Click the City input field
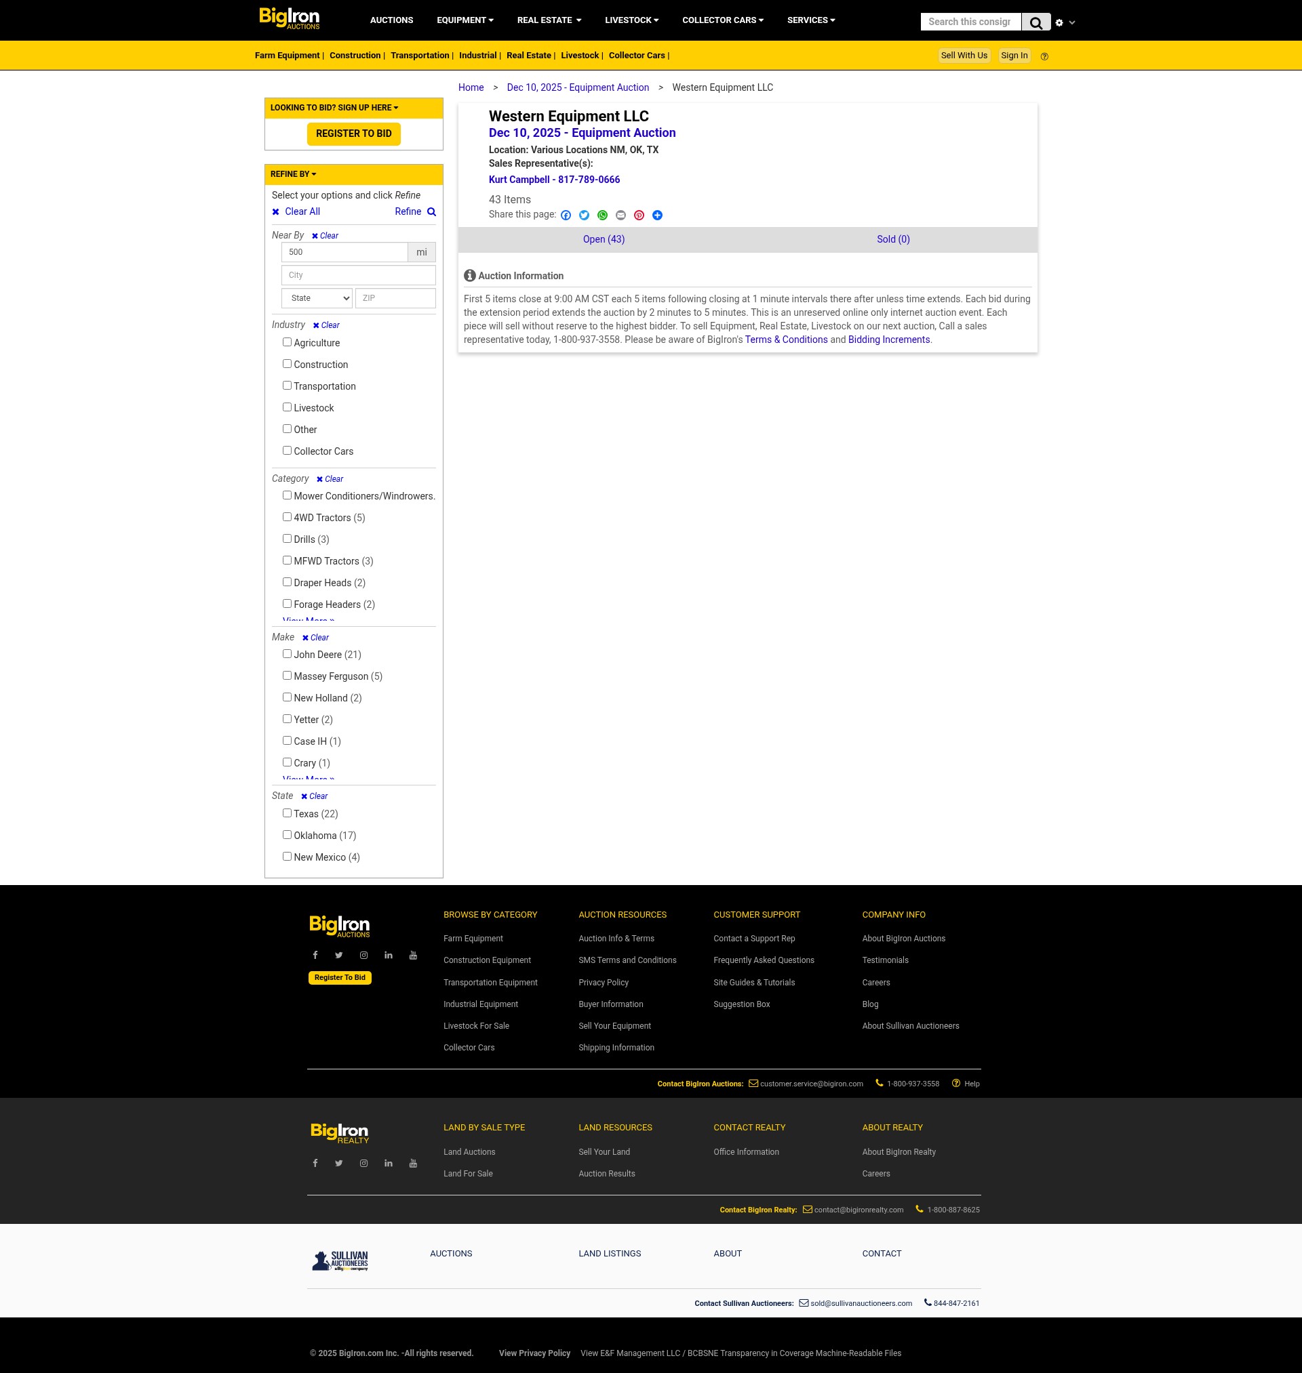This screenshot has height=1373, width=1302. (x=359, y=275)
